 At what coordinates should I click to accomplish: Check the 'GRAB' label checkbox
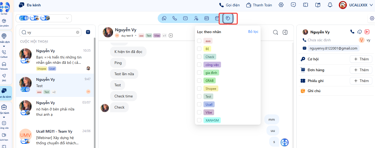[x=199, y=80]
